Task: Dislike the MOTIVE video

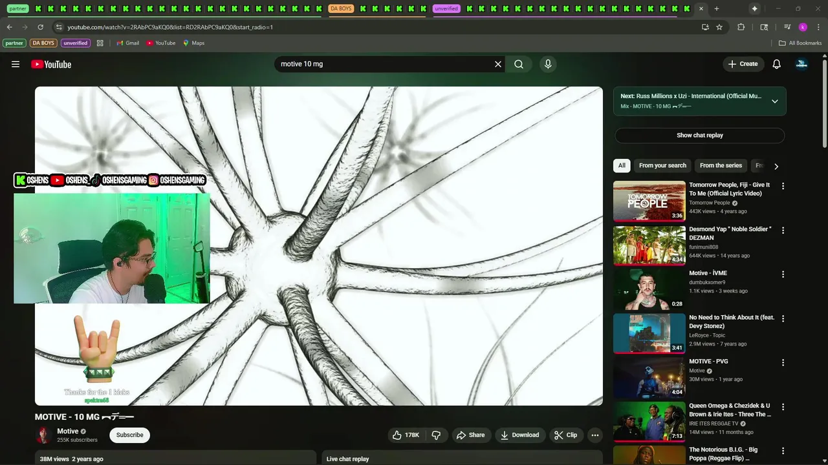Action: [x=436, y=435]
